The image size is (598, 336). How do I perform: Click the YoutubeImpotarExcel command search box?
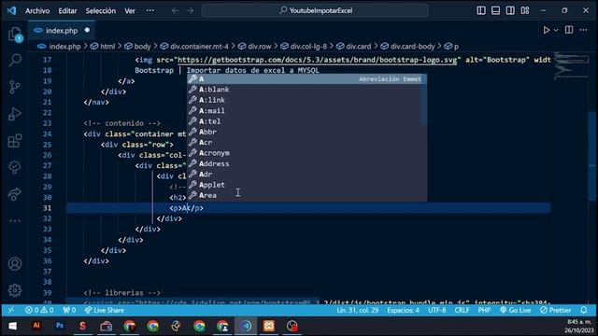315,10
